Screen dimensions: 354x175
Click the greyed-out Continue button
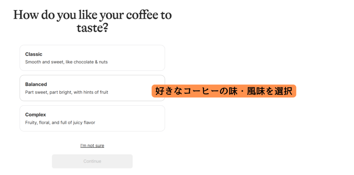(x=92, y=161)
